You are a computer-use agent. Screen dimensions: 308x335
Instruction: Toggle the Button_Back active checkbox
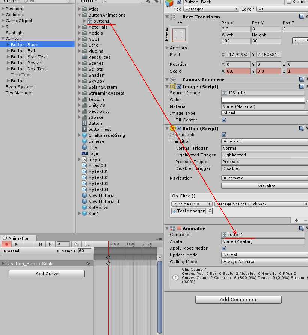179,2
